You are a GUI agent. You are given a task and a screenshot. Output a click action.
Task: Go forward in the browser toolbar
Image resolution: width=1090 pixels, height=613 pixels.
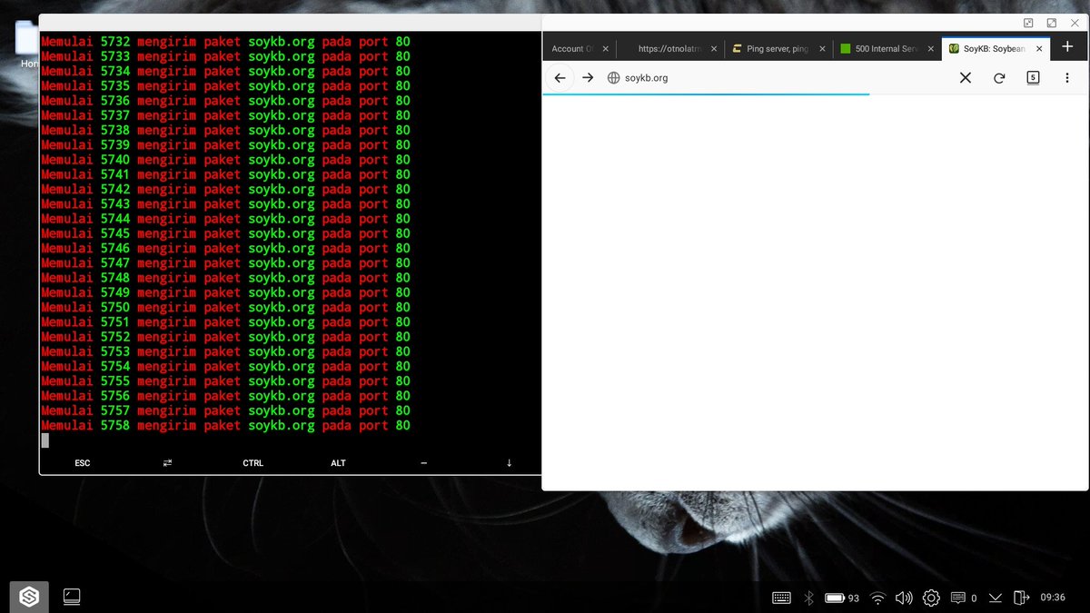[588, 78]
